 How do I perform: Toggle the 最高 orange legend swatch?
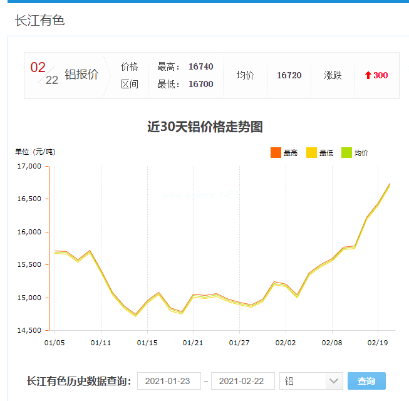(x=276, y=153)
